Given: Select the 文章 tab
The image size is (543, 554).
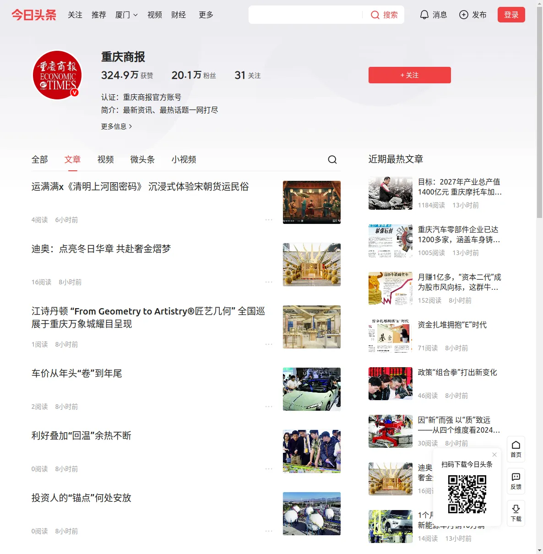Looking at the screenshot, I should click(x=73, y=159).
